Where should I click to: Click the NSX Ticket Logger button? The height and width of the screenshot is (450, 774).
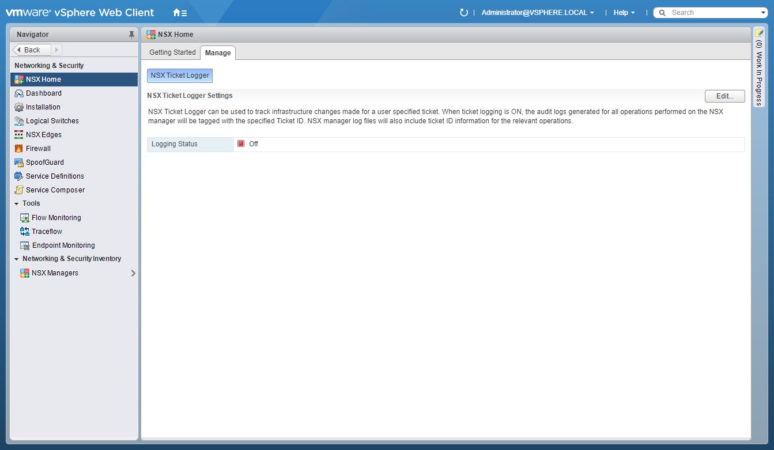coord(180,75)
